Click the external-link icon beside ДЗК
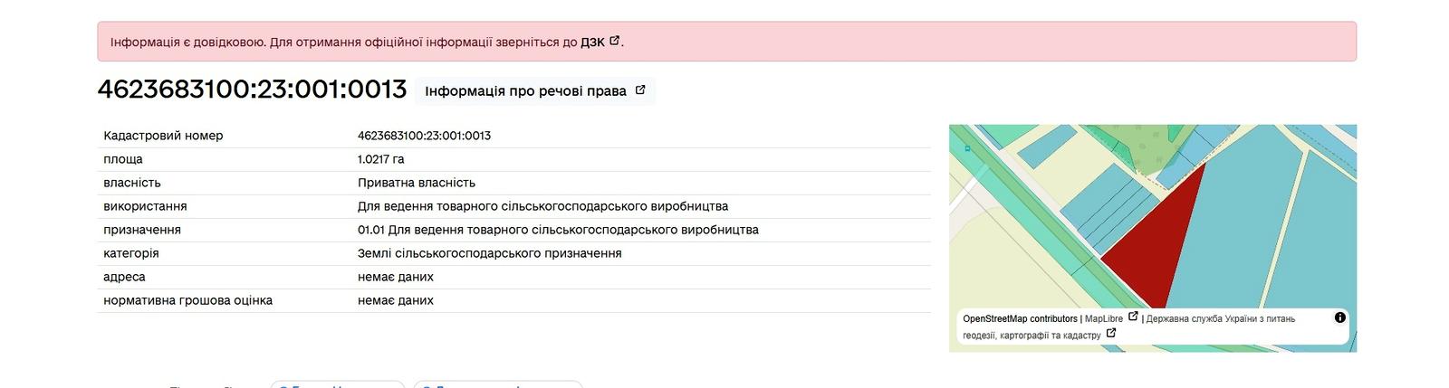Image resolution: width=1449 pixels, height=388 pixels. (x=615, y=41)
